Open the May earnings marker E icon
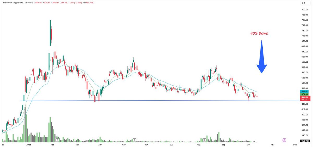Screen dimensions: 313x147 tap(135, 140)
